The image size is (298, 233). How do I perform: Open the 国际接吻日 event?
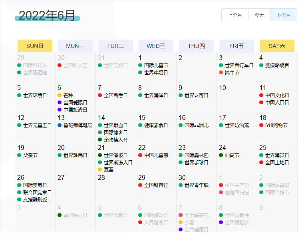pos(153,215)
